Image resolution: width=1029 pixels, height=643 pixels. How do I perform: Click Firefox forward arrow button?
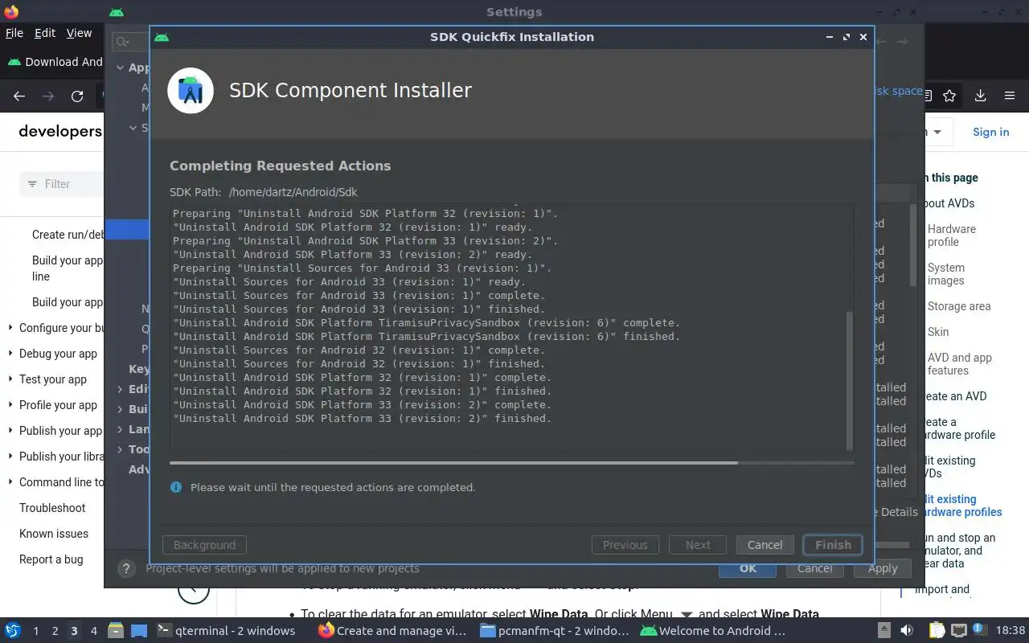coord(48,96)
